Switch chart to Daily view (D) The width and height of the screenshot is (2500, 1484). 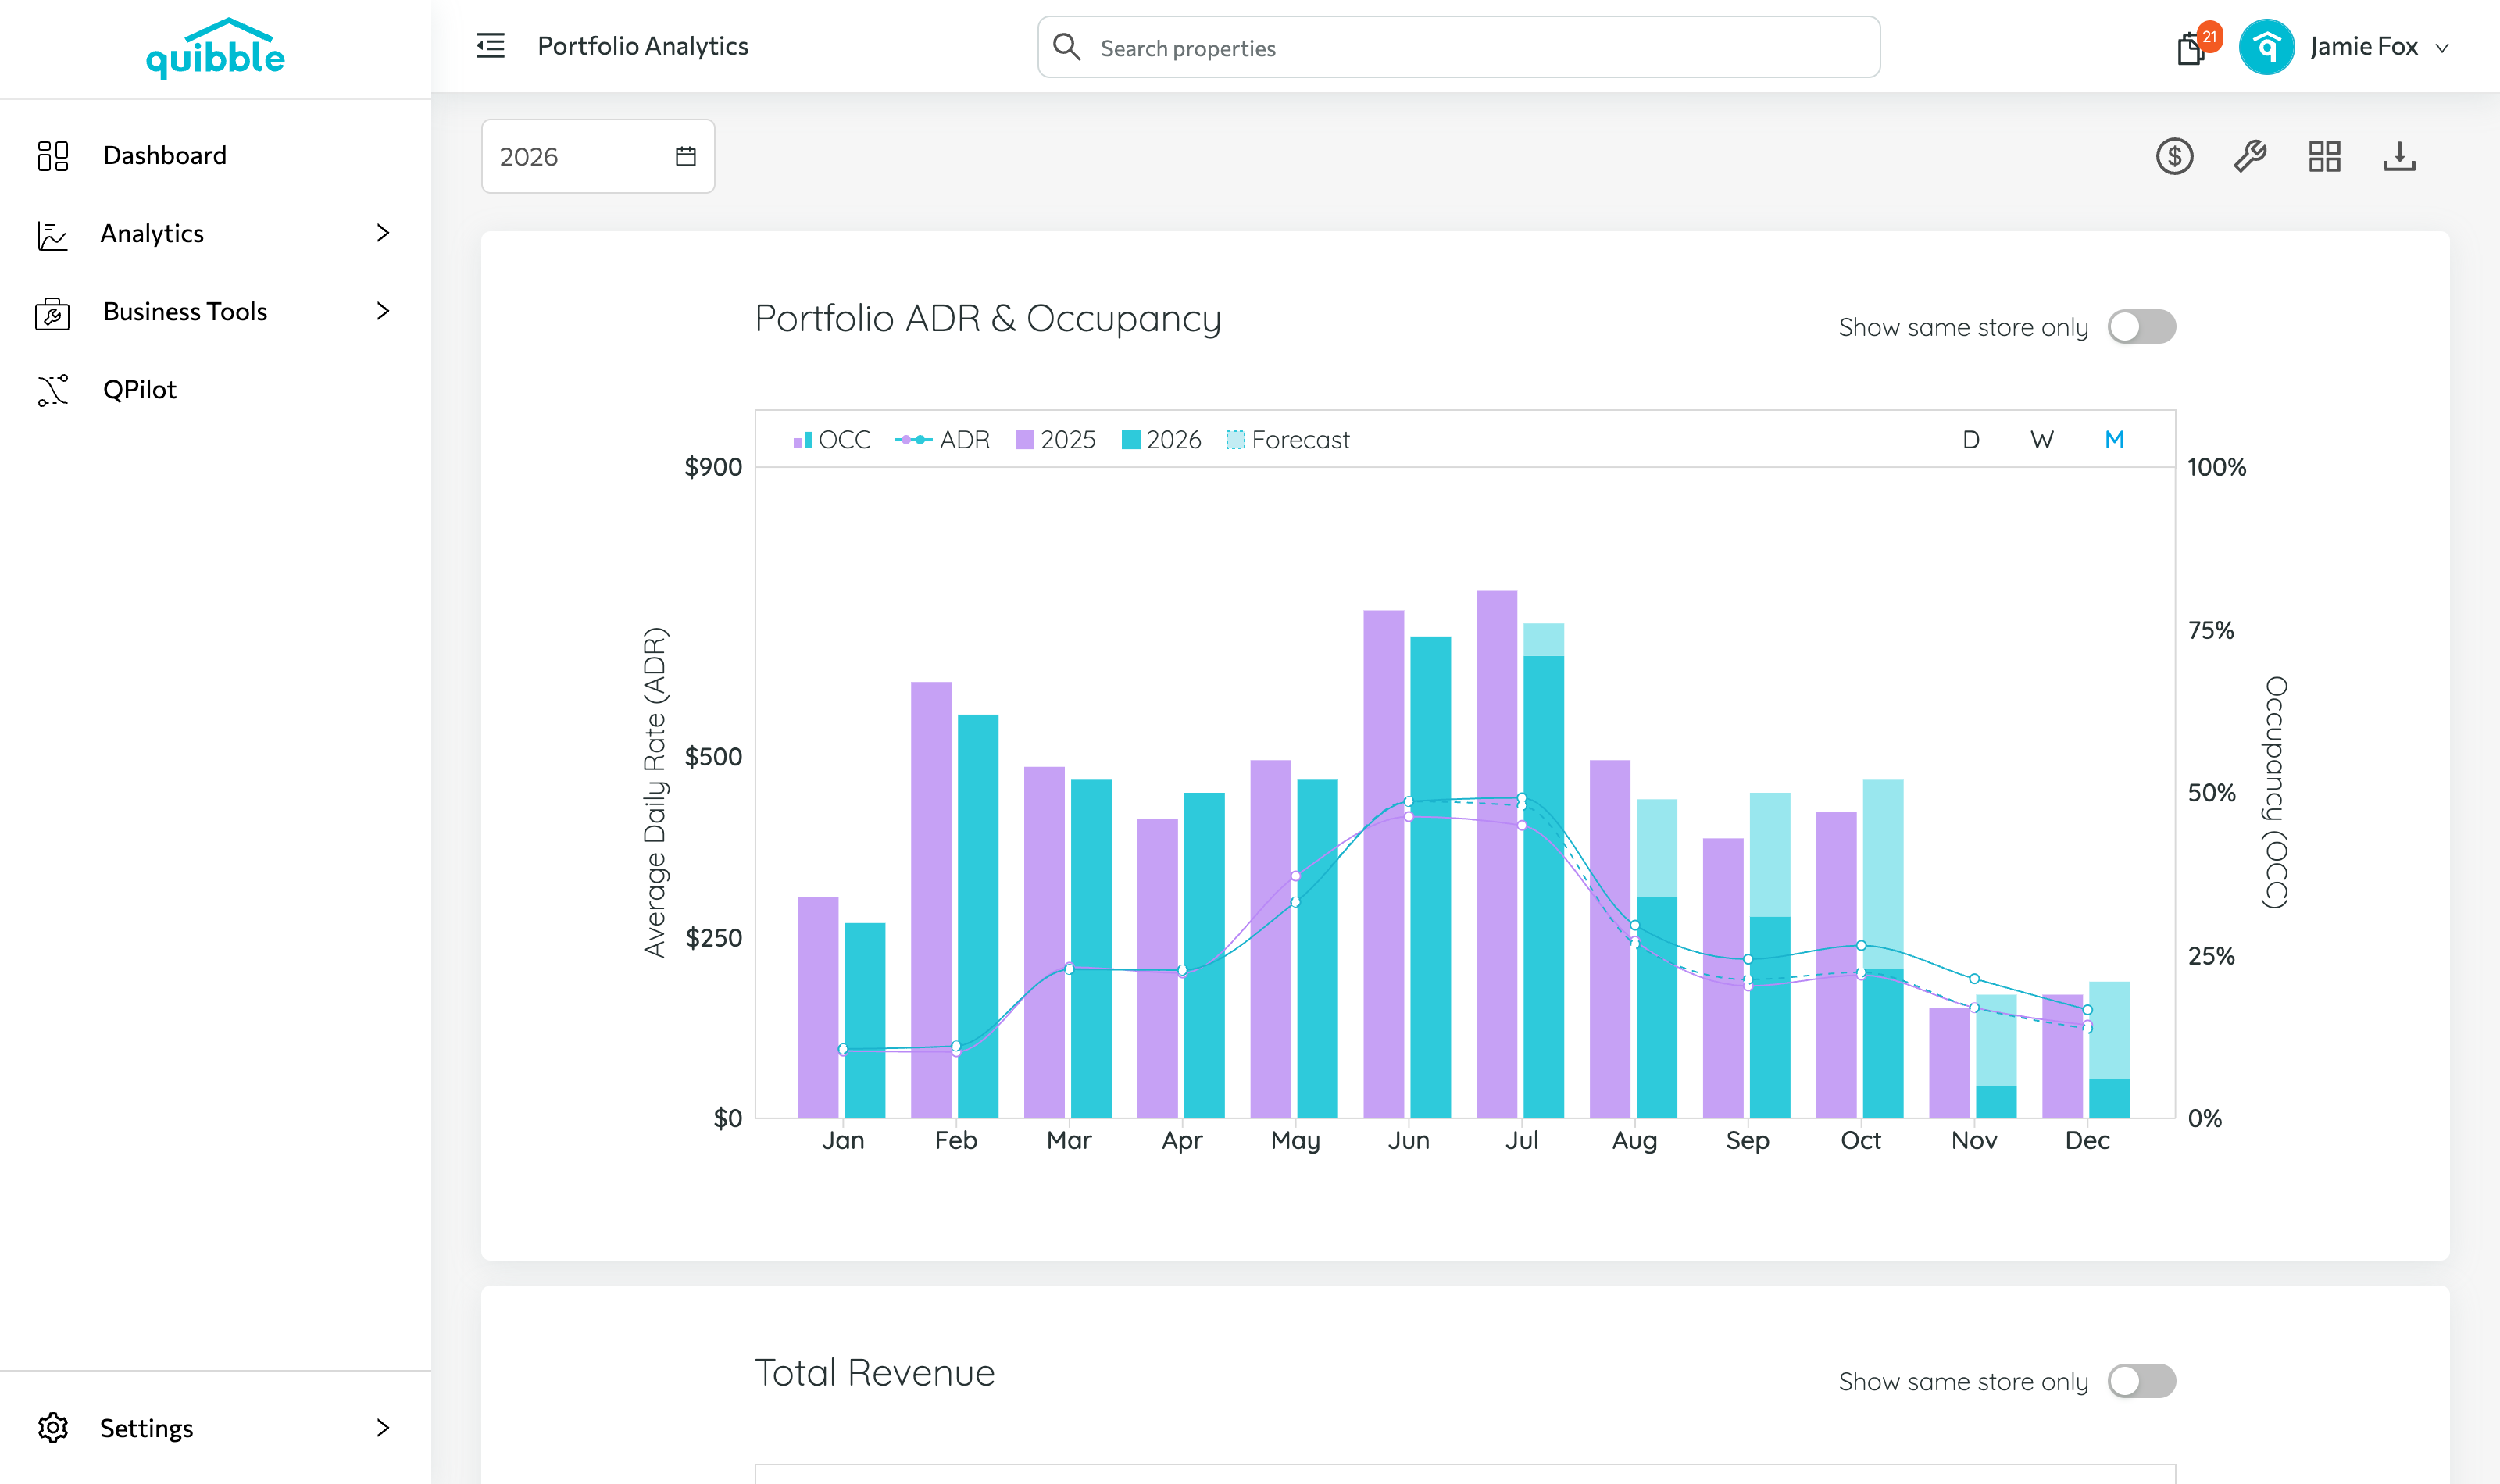(1970, 440)
